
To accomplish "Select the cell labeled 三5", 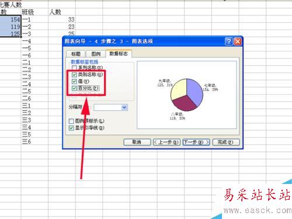I will (34, 135).
